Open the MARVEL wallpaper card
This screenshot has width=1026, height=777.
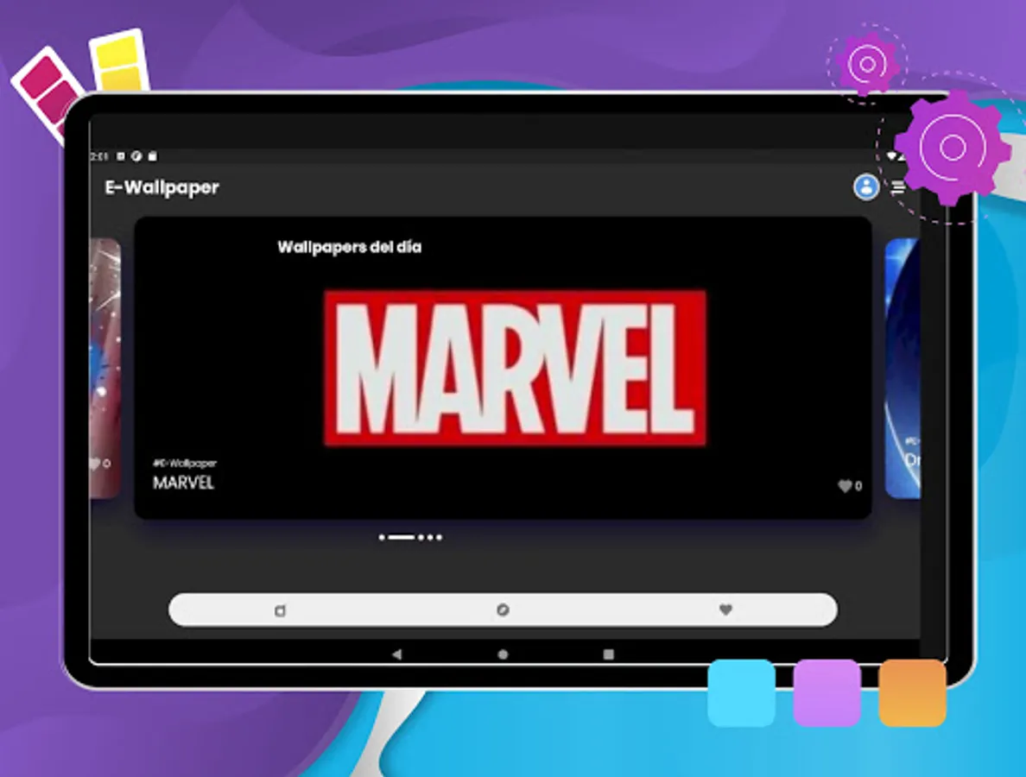point(503,369)
